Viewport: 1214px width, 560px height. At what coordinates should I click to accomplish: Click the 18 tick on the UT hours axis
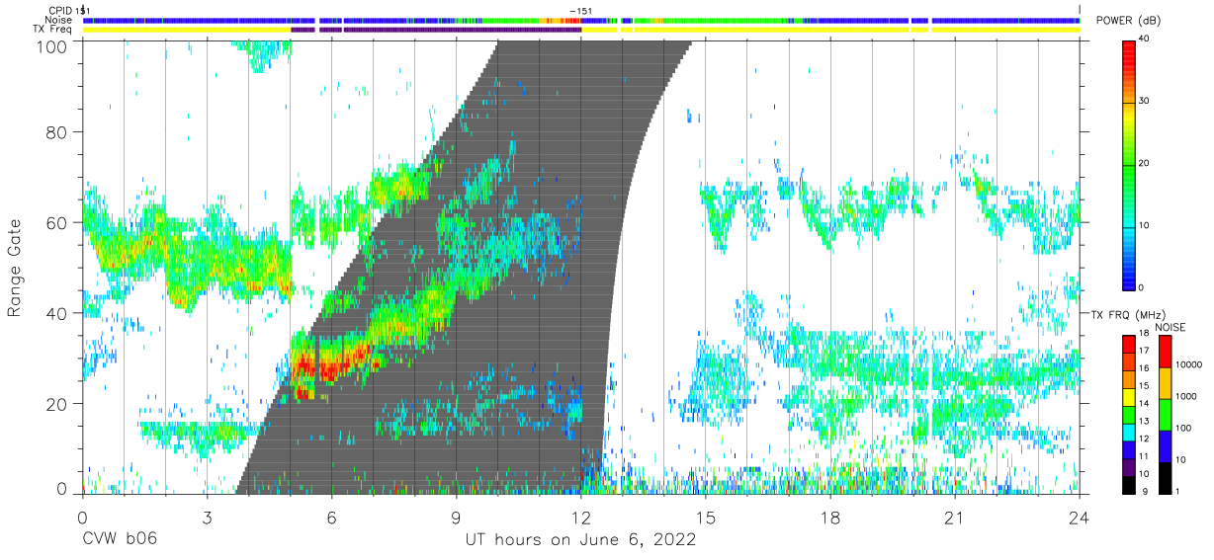[830, 517]
